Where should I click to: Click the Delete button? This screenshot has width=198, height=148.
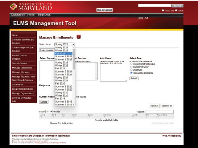coord(44,102)
